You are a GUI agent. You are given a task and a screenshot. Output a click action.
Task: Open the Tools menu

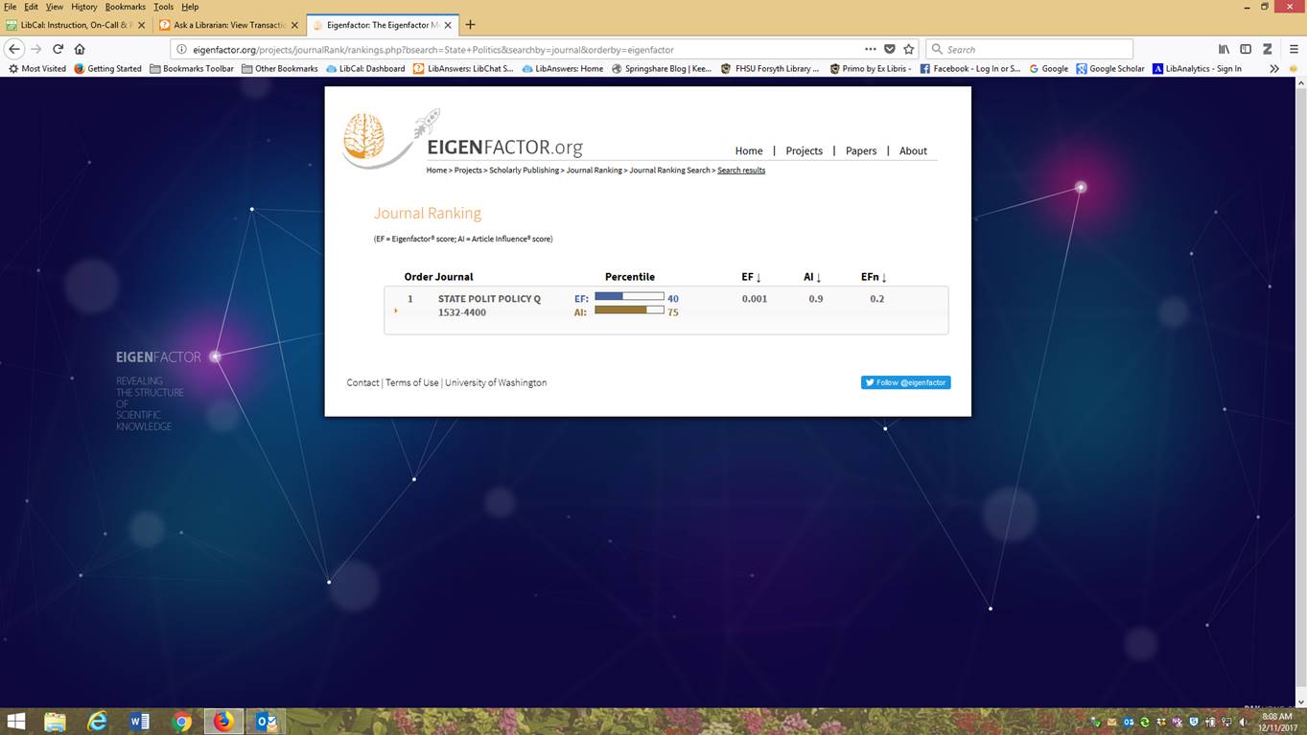163,7
